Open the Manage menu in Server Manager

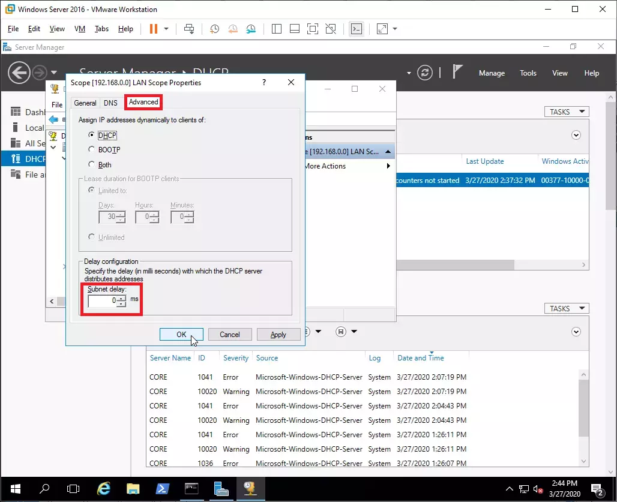[x=492, y=73]
